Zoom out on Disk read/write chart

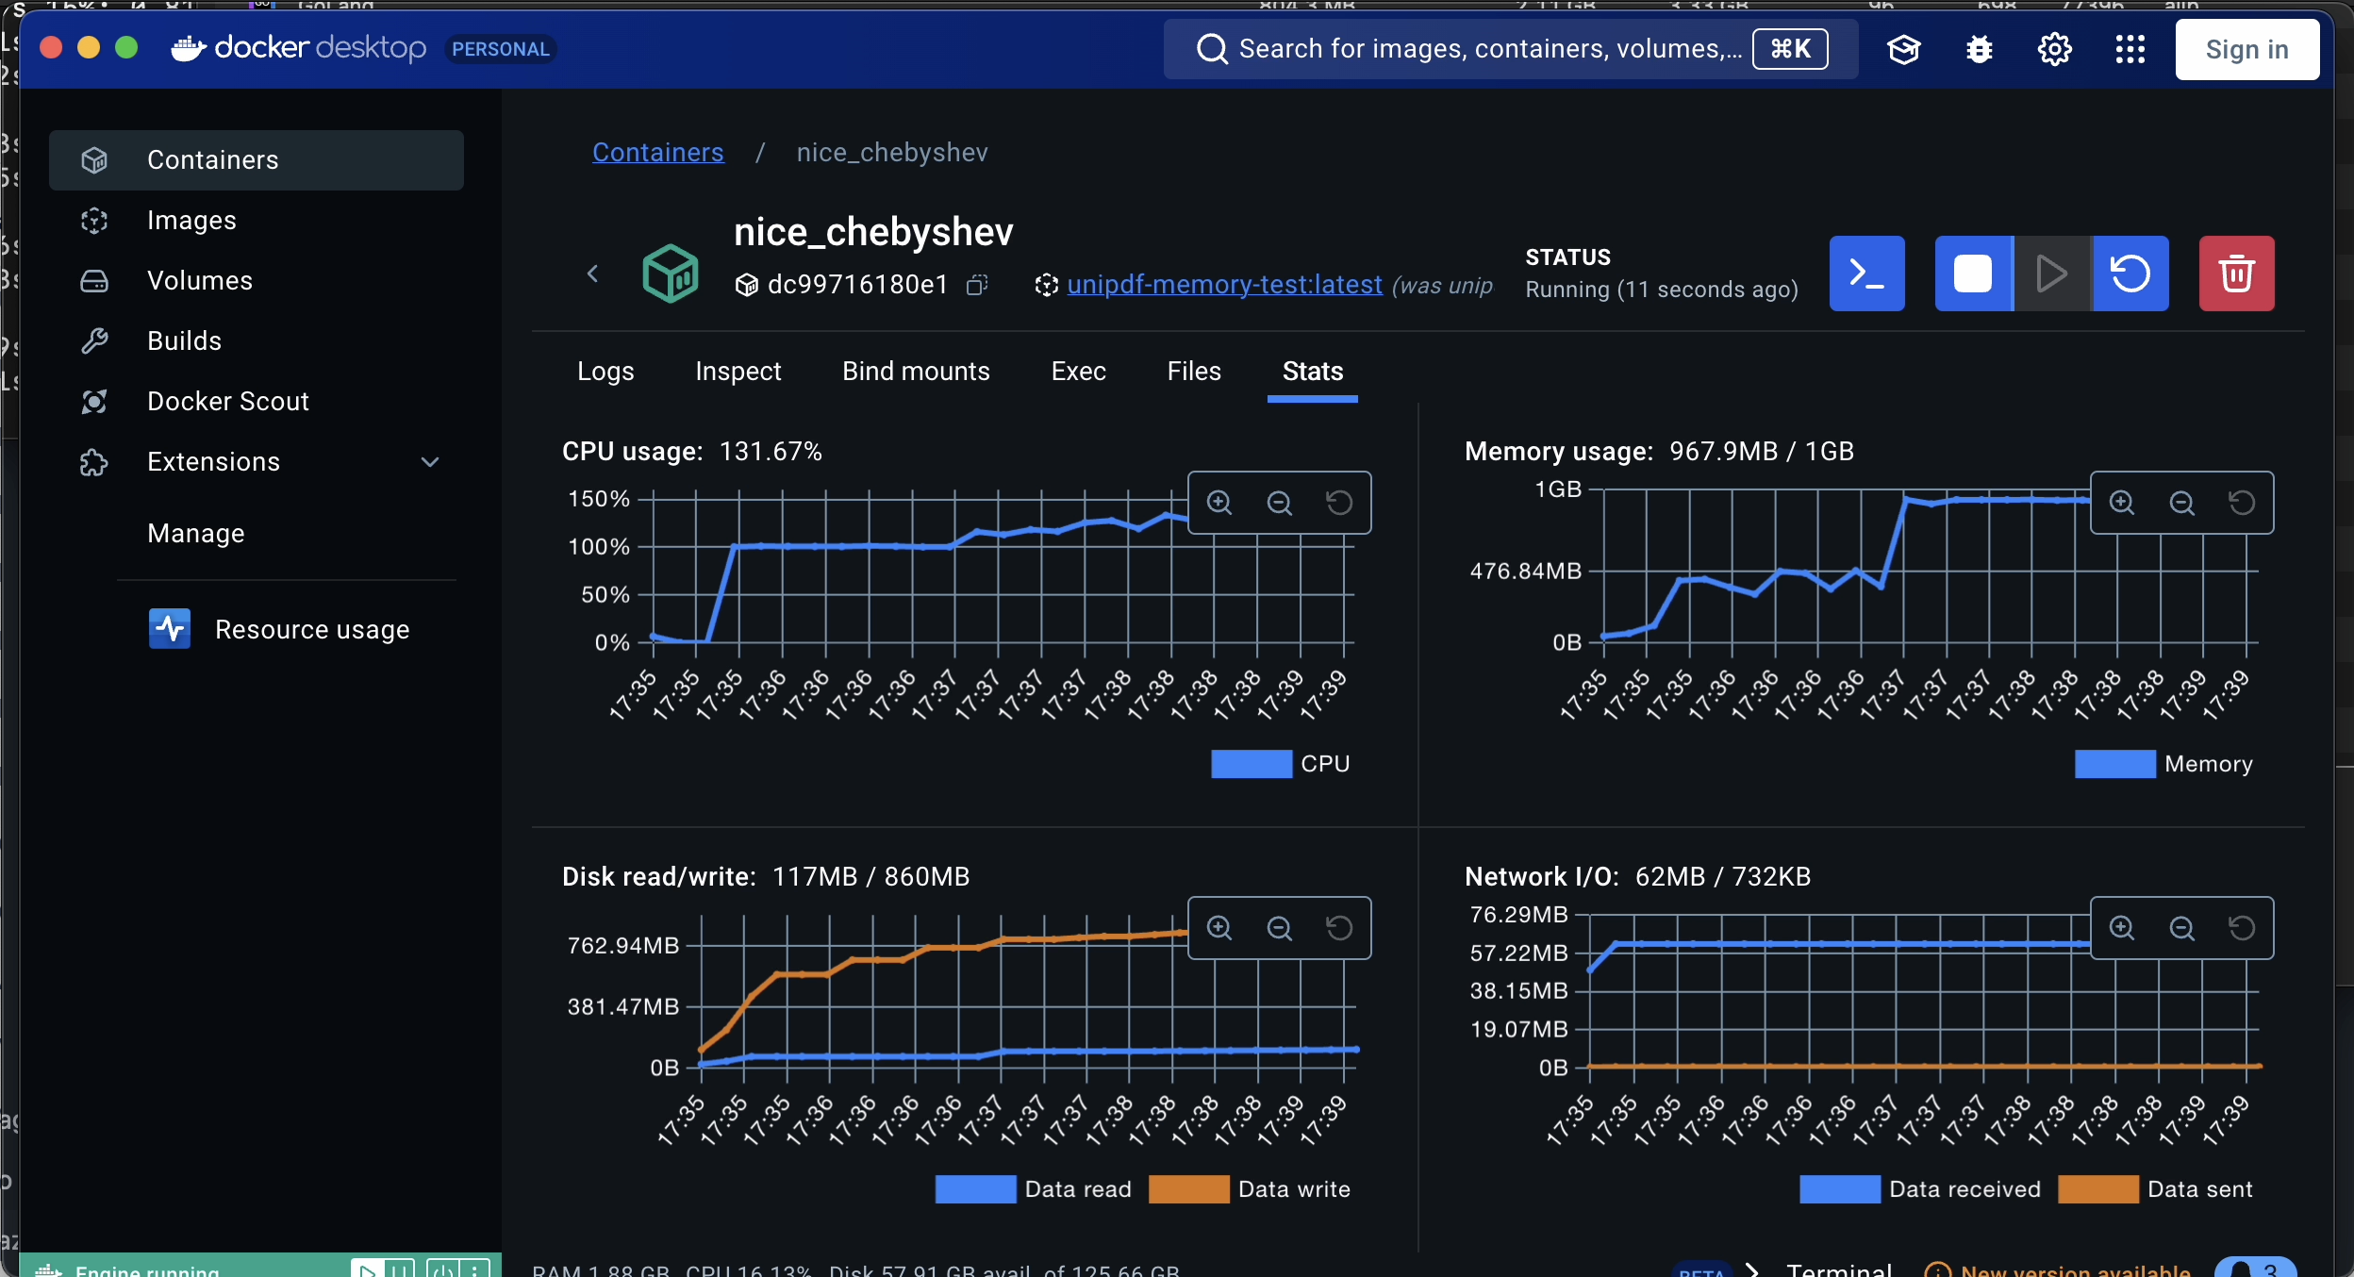(1279, 928)
